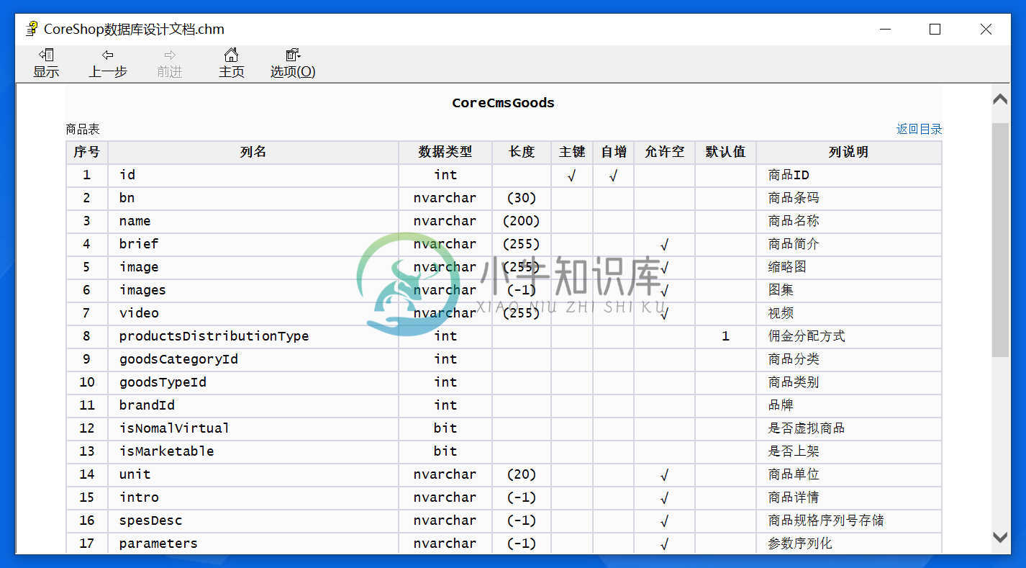
Task: Select the 'goodsCategoryId' cell
Action: pyautogui.click(x=253, y=359)
